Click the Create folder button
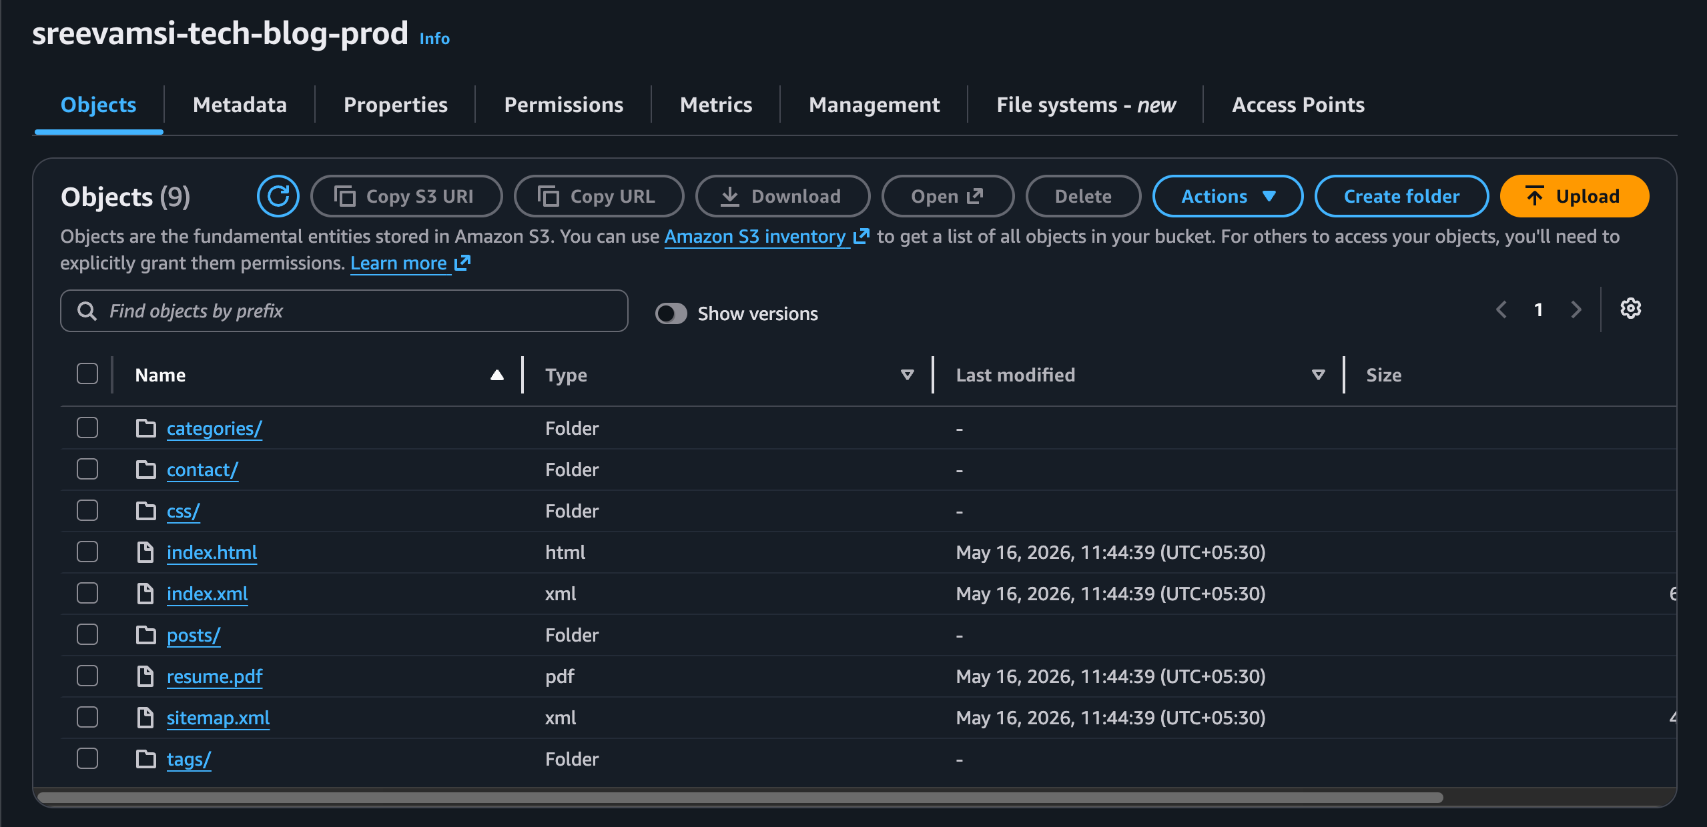 tap(1401, 196)
